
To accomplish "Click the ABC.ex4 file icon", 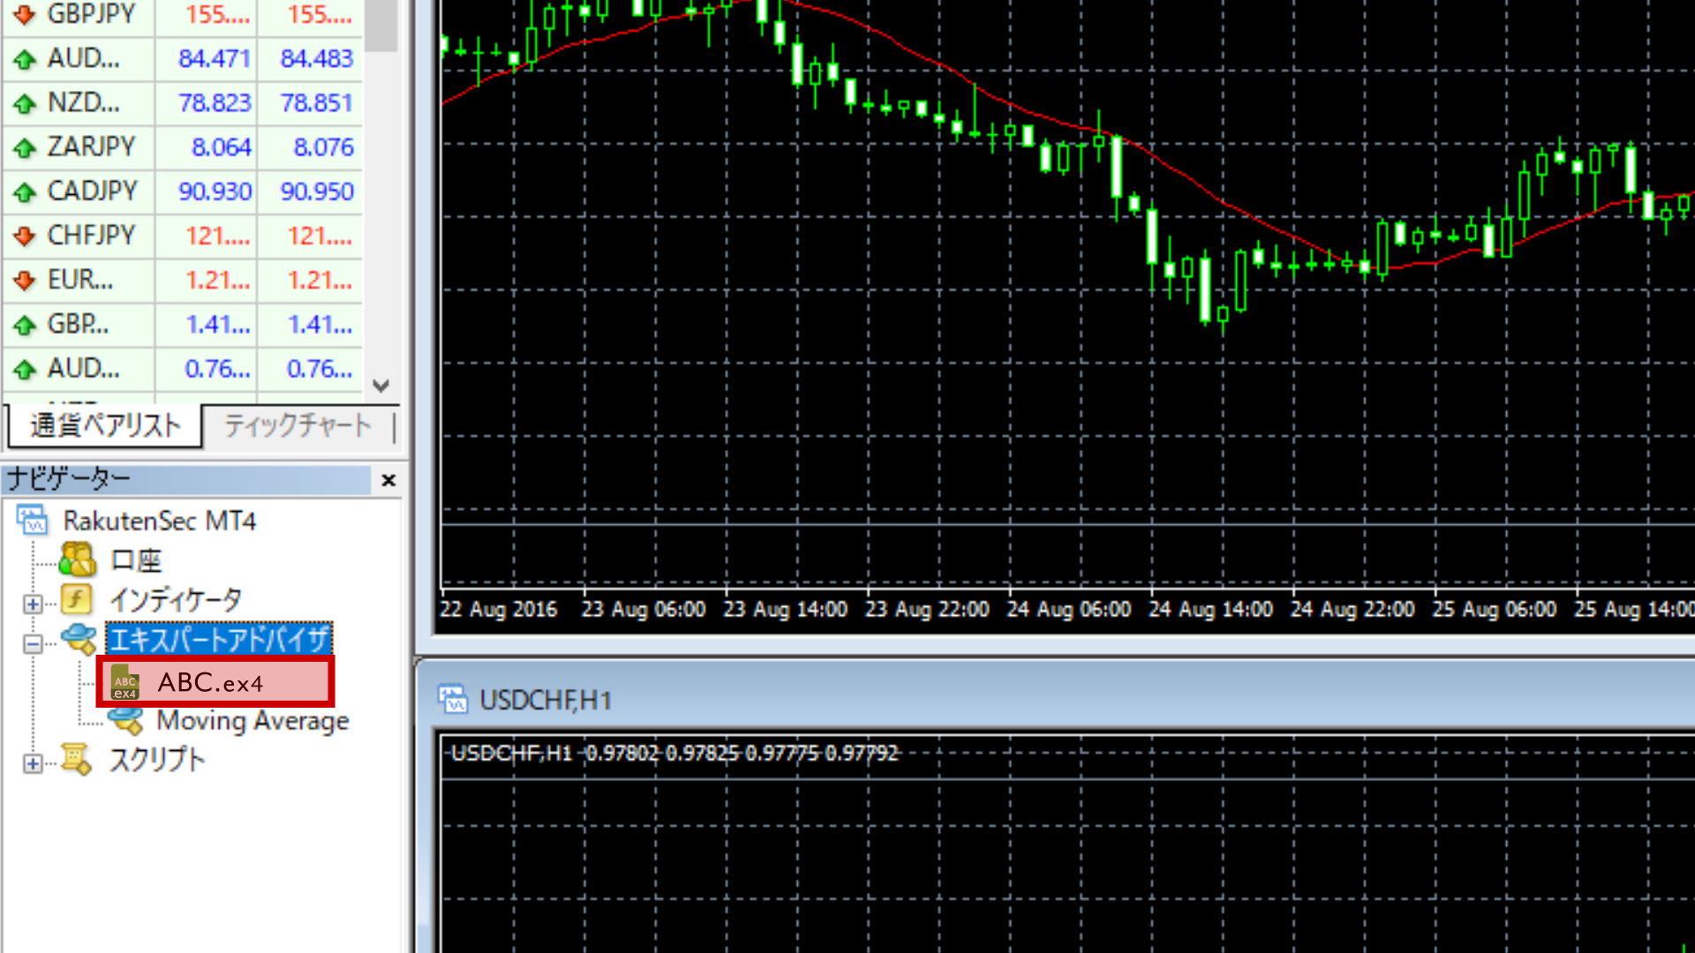I will (x=124, y=683).
